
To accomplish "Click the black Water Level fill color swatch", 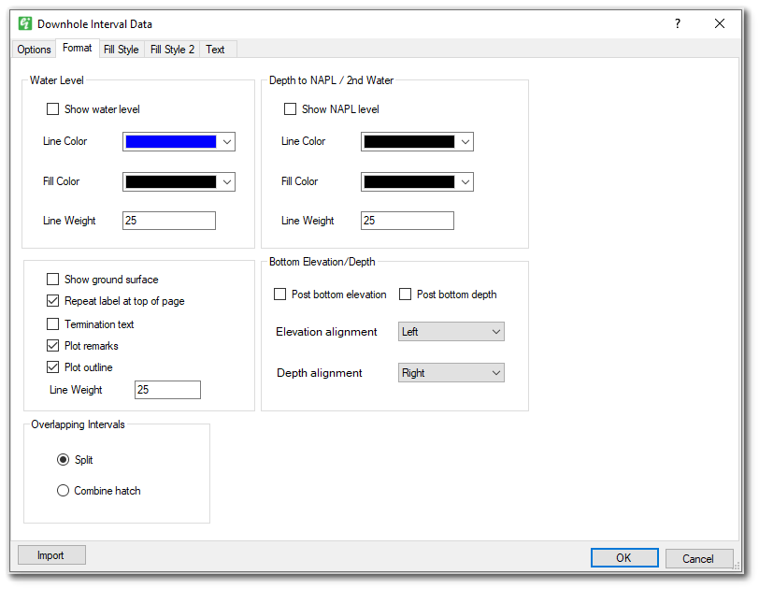I will pyautogui.click(x=171, y=181).
